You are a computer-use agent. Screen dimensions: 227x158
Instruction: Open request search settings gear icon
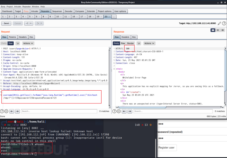[6, 111]
